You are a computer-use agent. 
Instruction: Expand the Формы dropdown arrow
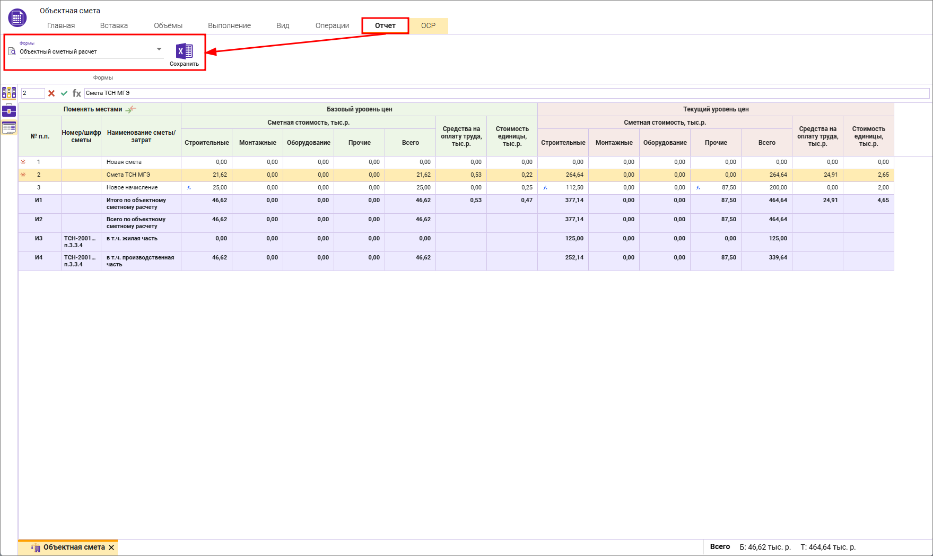coord(159,49)
